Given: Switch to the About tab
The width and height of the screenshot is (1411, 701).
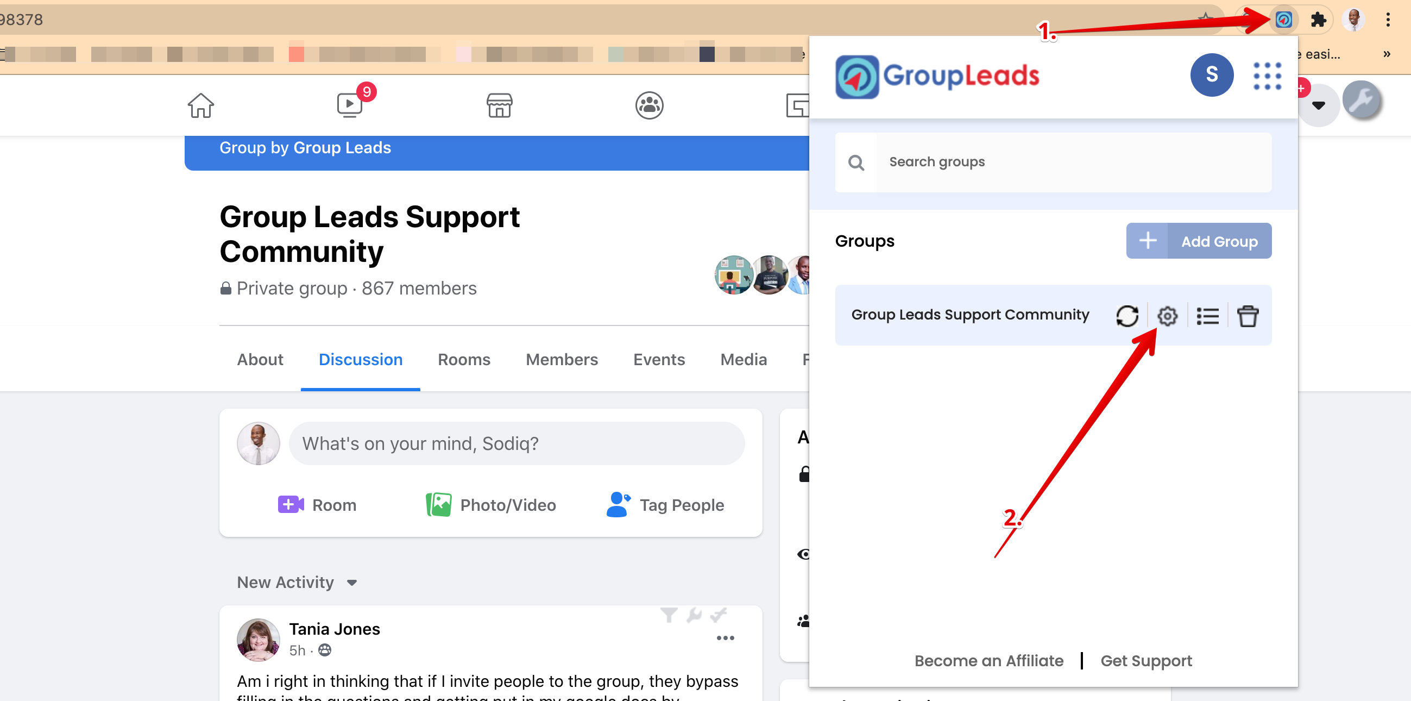Looking at the screenshot, I should 260,359.
